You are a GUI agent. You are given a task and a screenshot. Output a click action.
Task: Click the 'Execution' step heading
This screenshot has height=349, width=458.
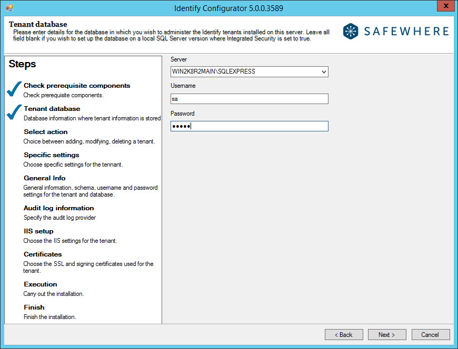tap(41, 284)
